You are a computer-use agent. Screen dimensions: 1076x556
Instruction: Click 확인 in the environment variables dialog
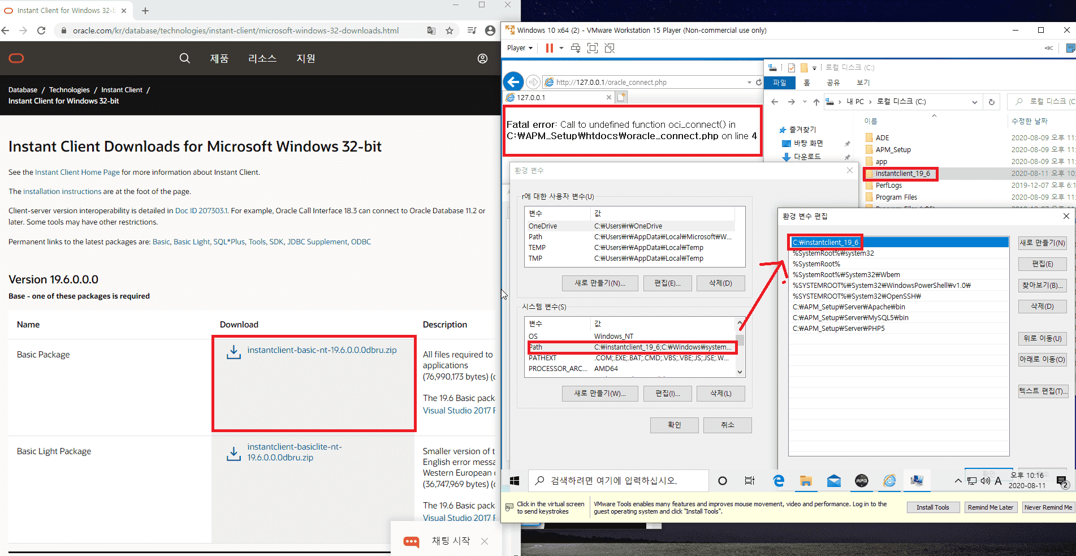click(x=675, y=425)
